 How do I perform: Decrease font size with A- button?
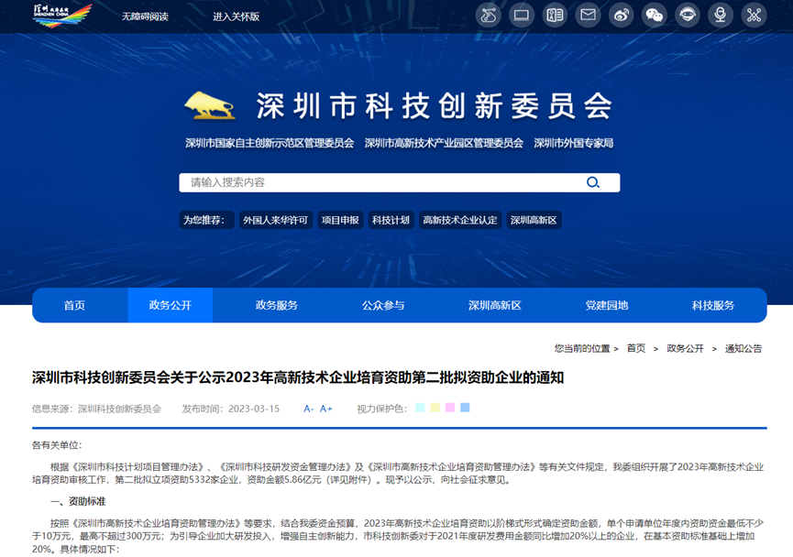coord(309,409)
